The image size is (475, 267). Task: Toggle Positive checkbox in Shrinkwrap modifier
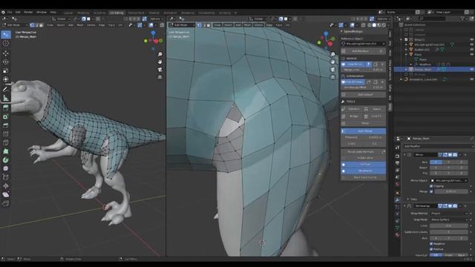coord(431,249)
